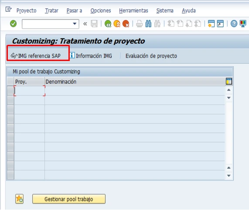Image resolution: width=249 pixels, height=210 pixels.
Task: Open the table column settings icon
Action: [229, 81]
